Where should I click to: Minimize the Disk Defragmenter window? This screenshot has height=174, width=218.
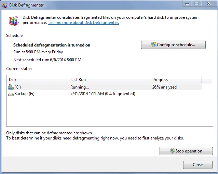[187, 4]
